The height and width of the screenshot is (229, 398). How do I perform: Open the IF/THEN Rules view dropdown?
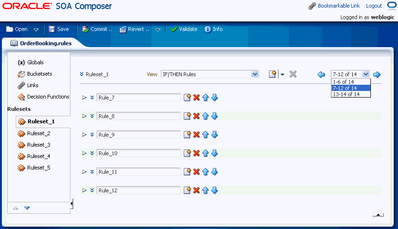pyautogui.click(x=255, y=74)
